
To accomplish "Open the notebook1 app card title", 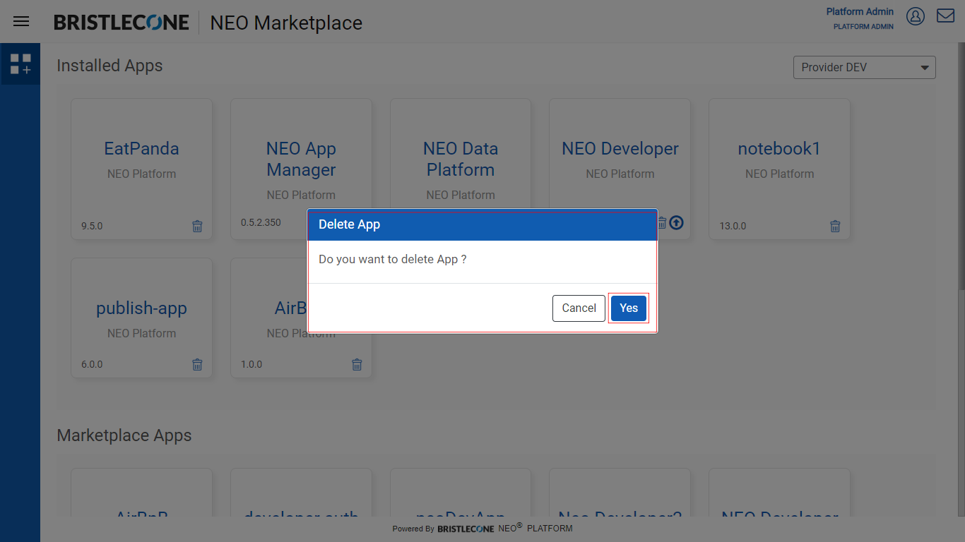I will pyautogui.click(x=779, y=149).
